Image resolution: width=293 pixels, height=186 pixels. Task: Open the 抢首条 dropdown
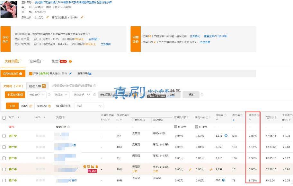point(61,95)
